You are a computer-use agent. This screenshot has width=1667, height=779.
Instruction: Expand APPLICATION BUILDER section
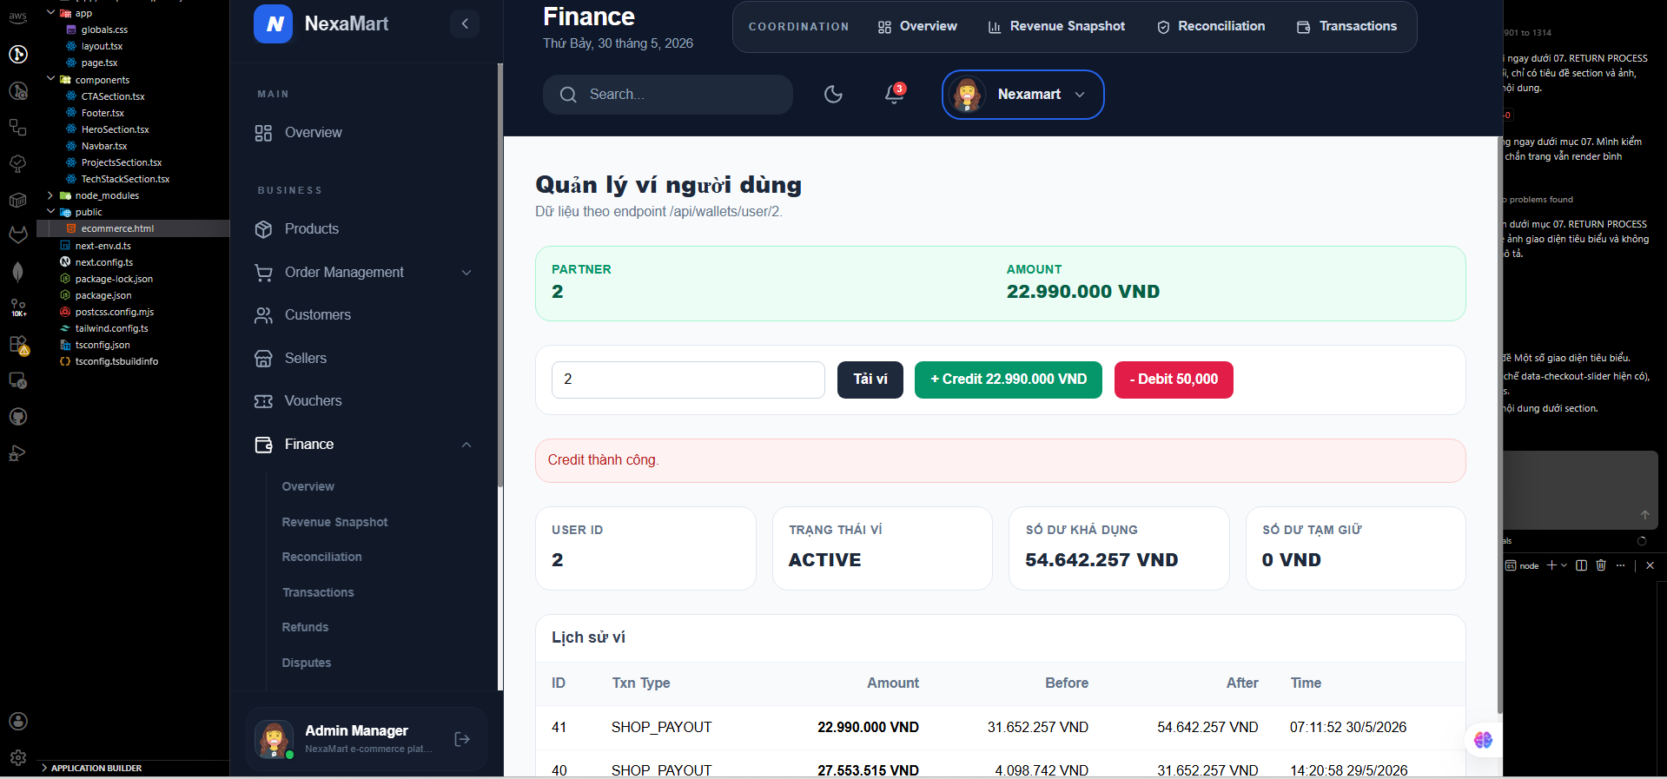pyautogui.click(x=91, y=768)
